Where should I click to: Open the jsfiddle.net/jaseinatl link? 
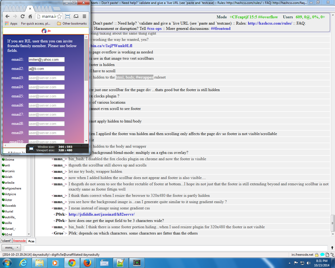pos(102,214)
